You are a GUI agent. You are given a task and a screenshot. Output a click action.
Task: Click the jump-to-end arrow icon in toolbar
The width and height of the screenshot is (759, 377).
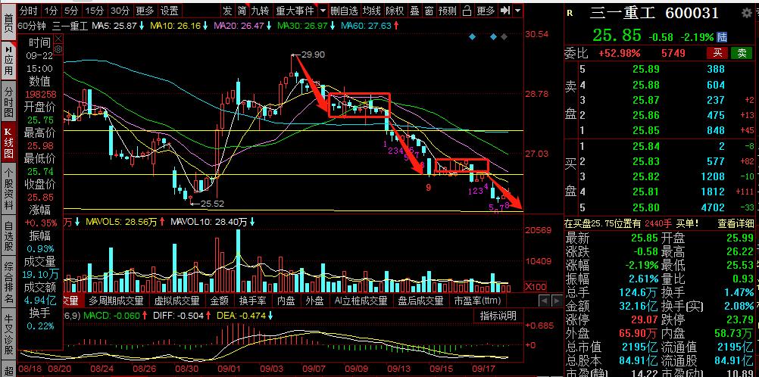click(x=505, y=10)
